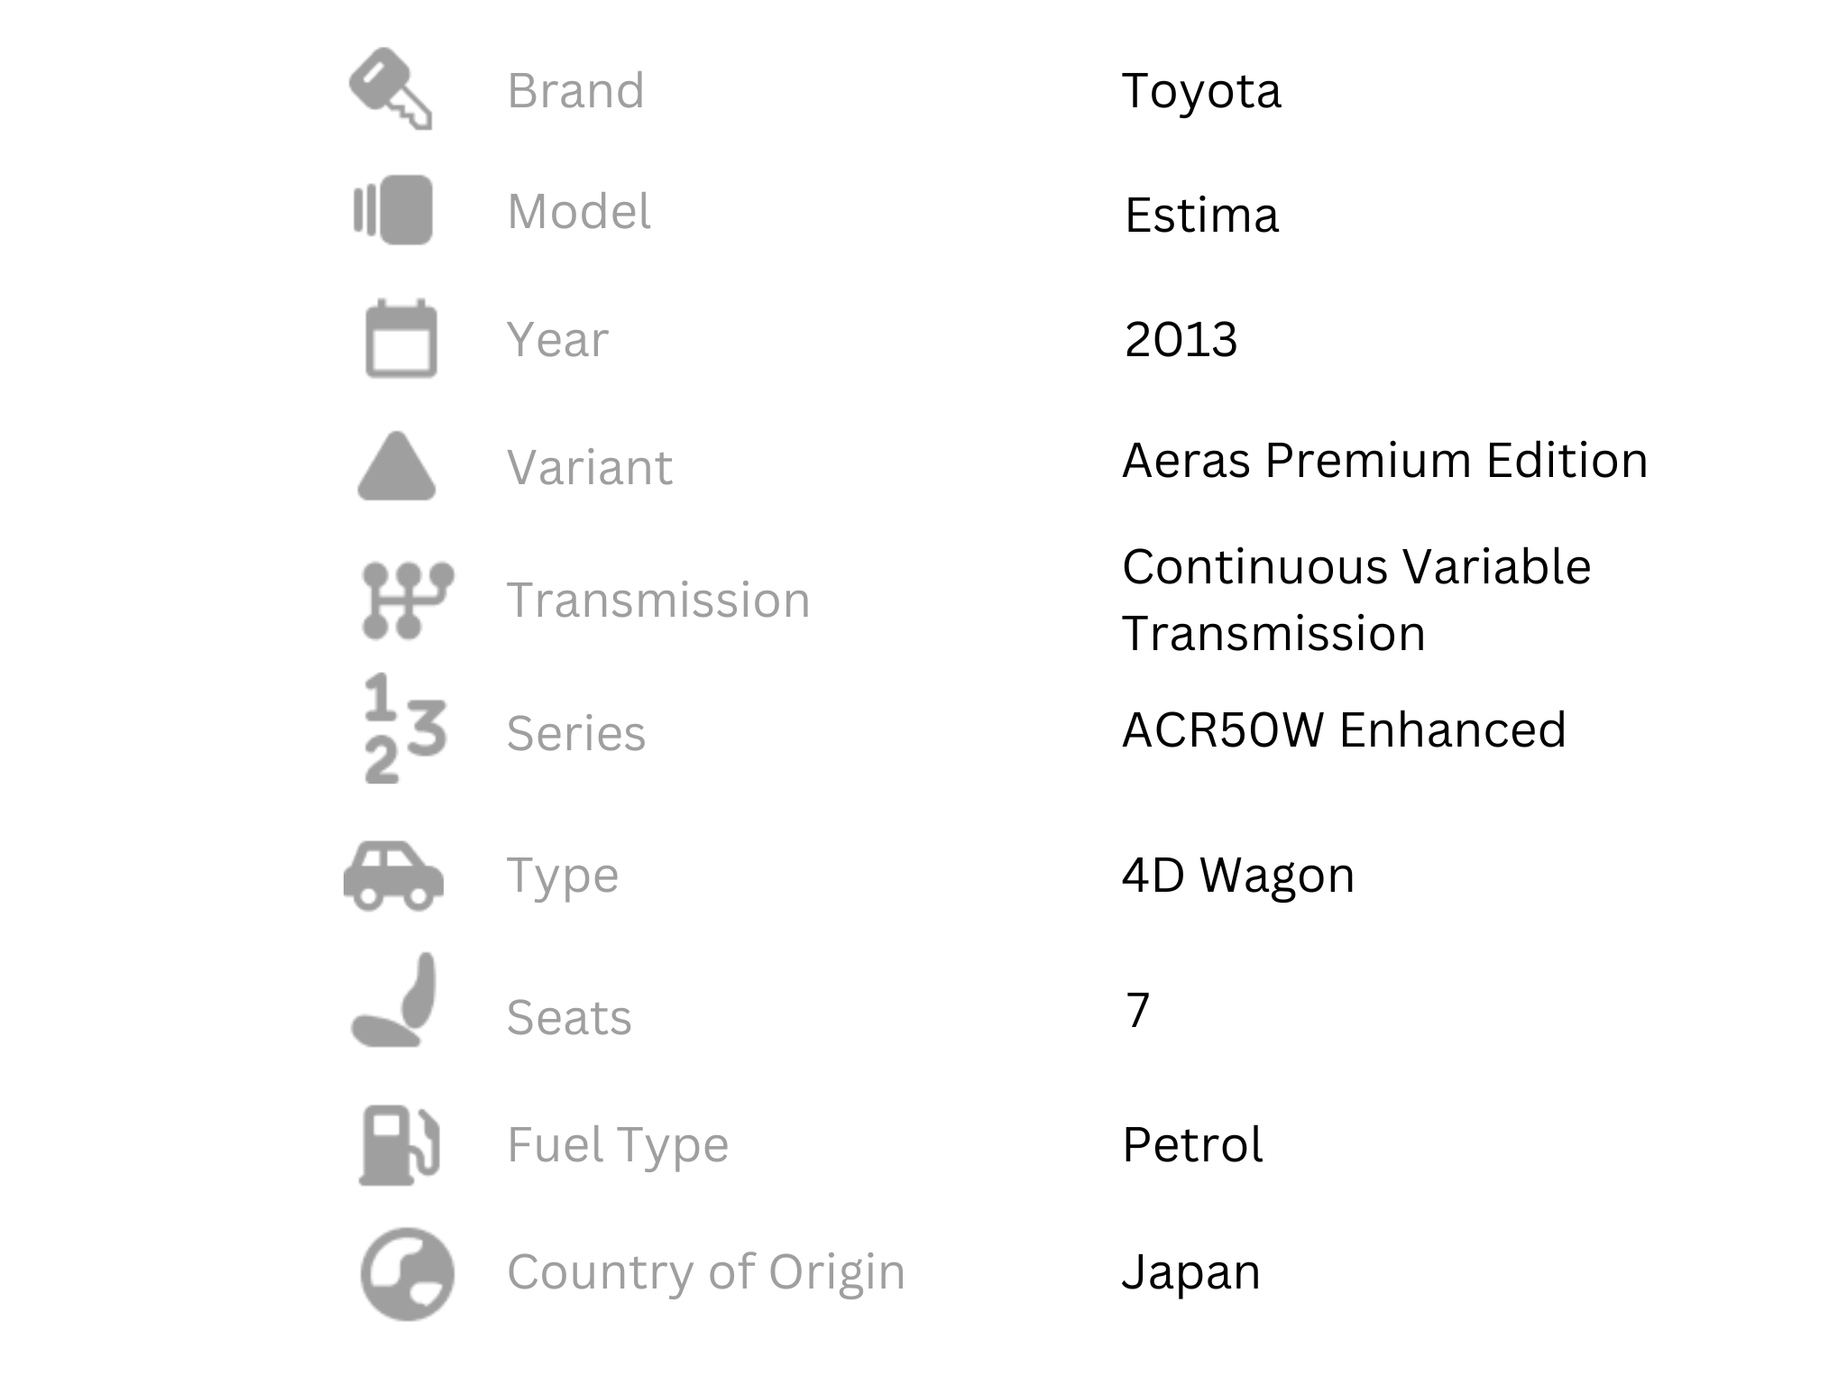Click the calendar Year icon

[401, 338]
